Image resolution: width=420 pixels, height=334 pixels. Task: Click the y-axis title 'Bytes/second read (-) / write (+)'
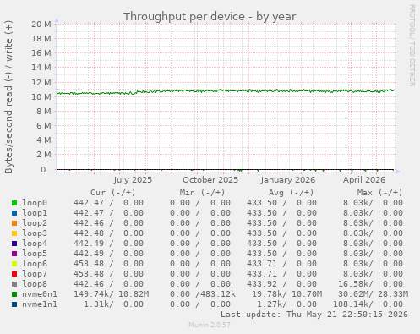(8, 97)
